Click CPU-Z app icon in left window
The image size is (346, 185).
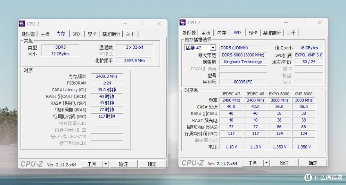22,24
